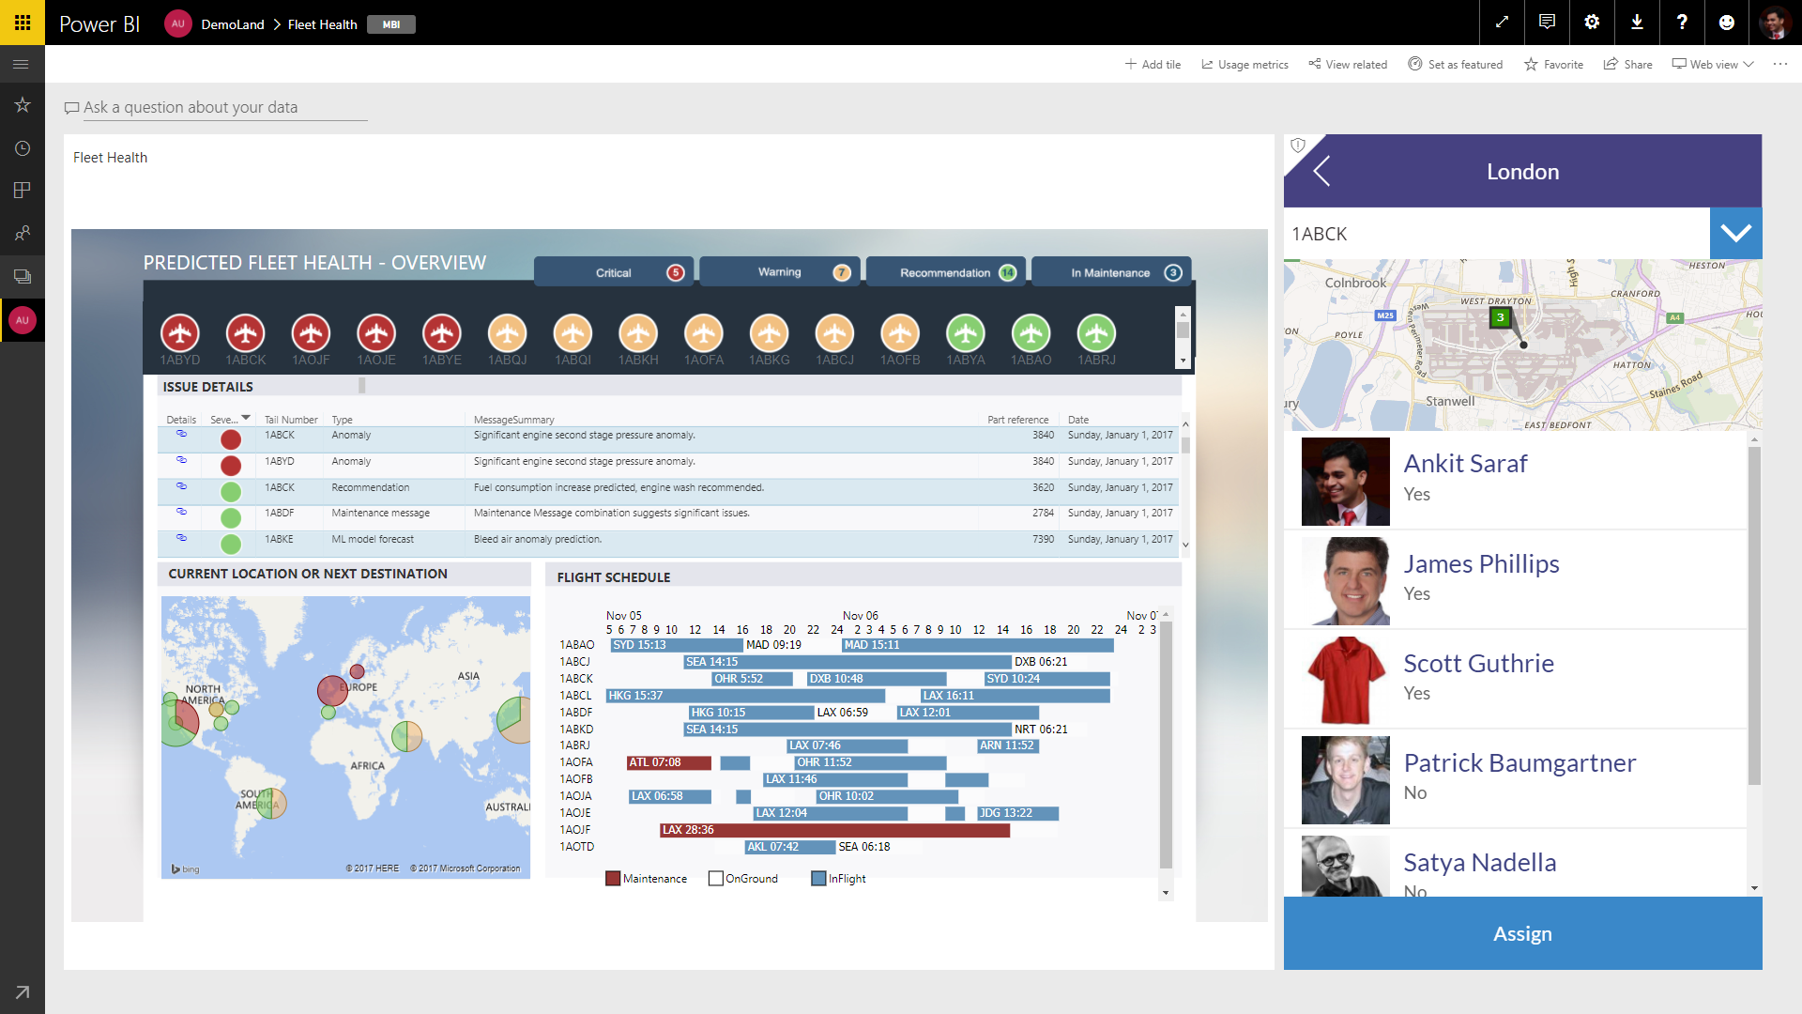Click the download icon in header
1802x1014 pixels.
click(x=1637, y=23)
